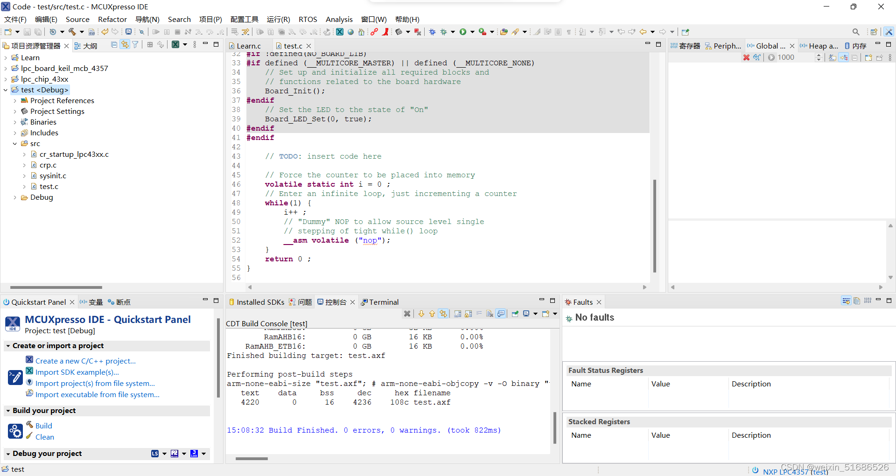
Task: Toggle the highlighted layout icon in Global variables toolbar
Action: (844, 57)
